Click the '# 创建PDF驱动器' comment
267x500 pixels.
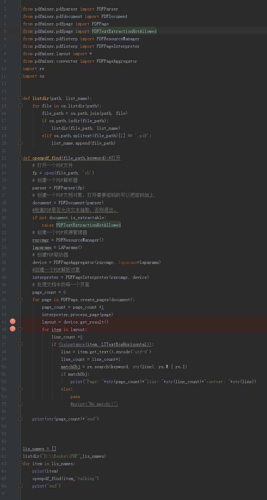[50, 255]
